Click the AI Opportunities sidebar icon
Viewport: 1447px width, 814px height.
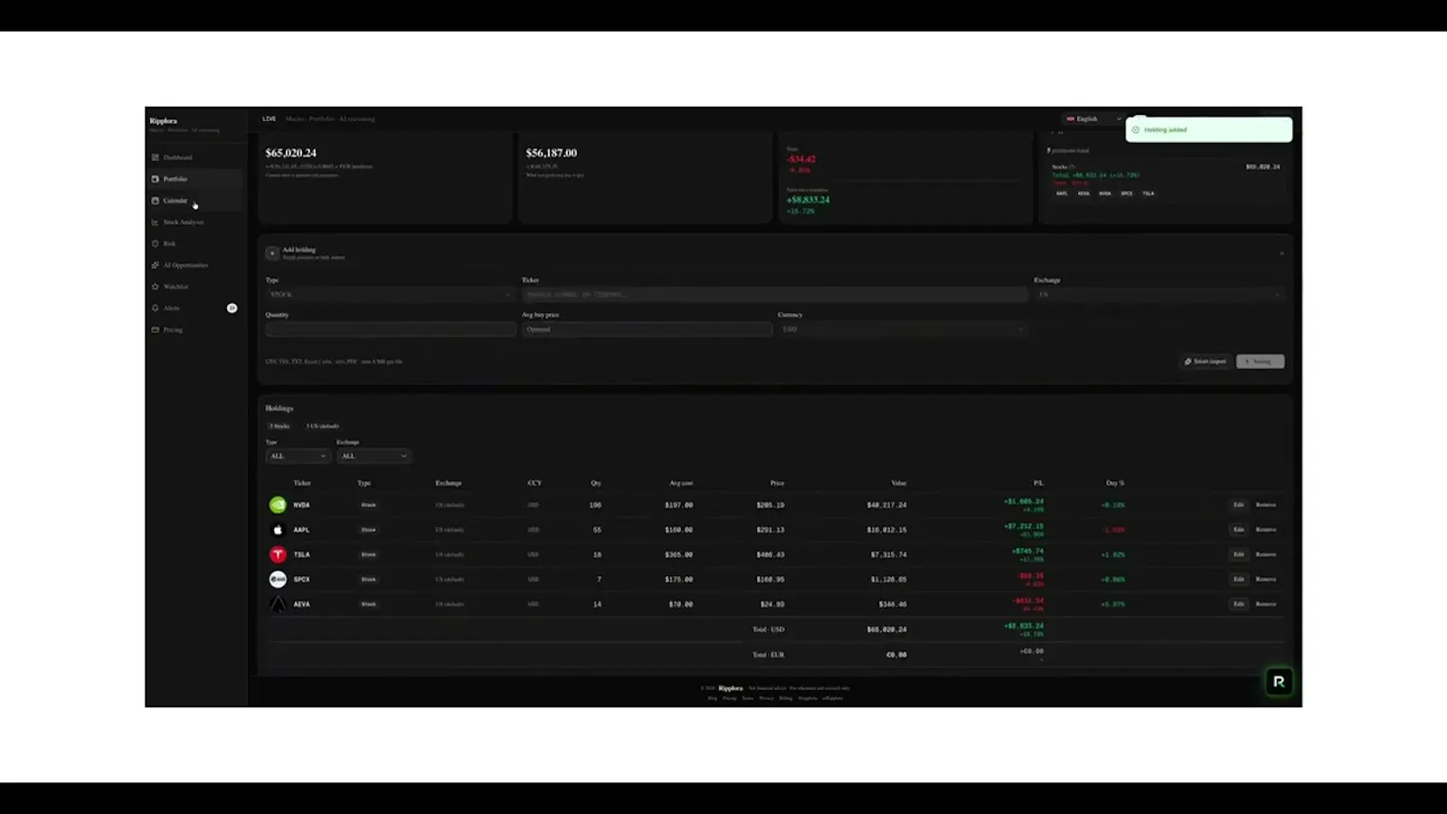point(156,265)
